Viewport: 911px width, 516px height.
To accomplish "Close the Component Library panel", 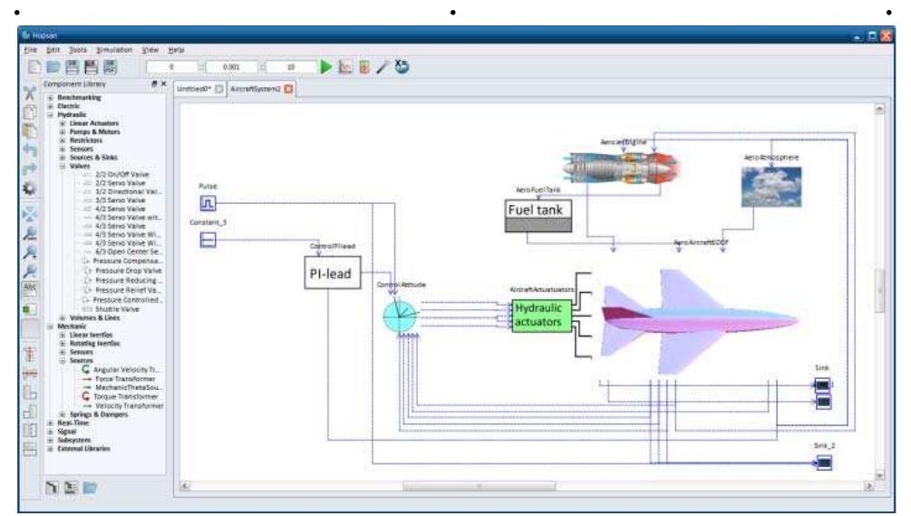I will click(163, 83).
